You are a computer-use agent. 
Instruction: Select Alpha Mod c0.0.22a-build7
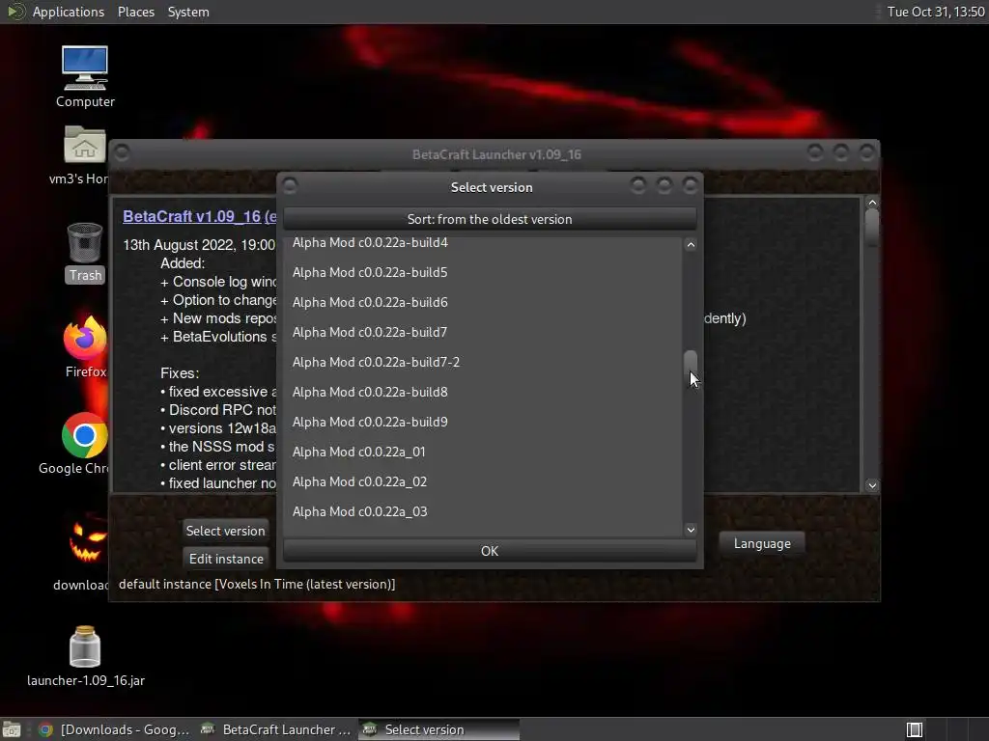pyautogui.click(x=484, y=332)
